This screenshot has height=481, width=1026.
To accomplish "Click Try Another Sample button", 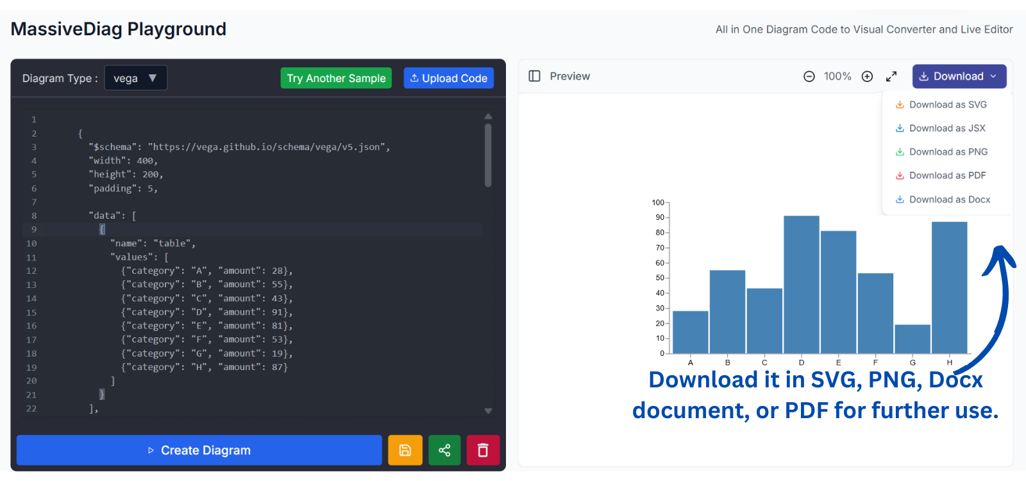I will coord(336,78).
